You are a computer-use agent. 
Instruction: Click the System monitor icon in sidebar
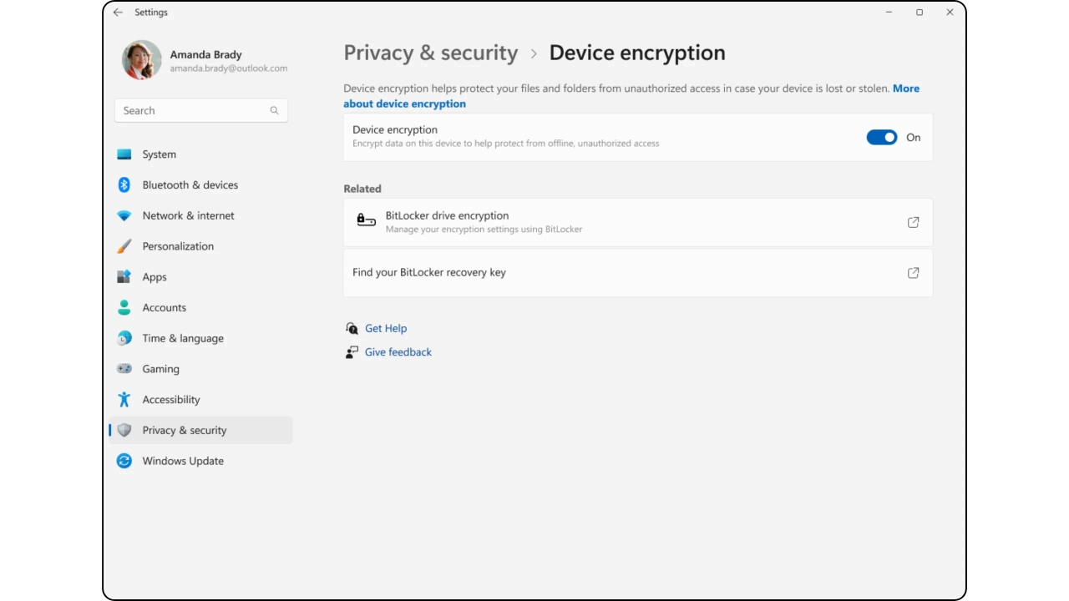(124, 154)
